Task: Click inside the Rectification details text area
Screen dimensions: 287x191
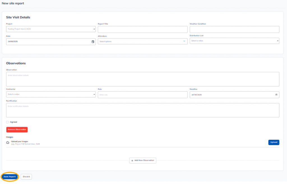Action: coord(142,110)
